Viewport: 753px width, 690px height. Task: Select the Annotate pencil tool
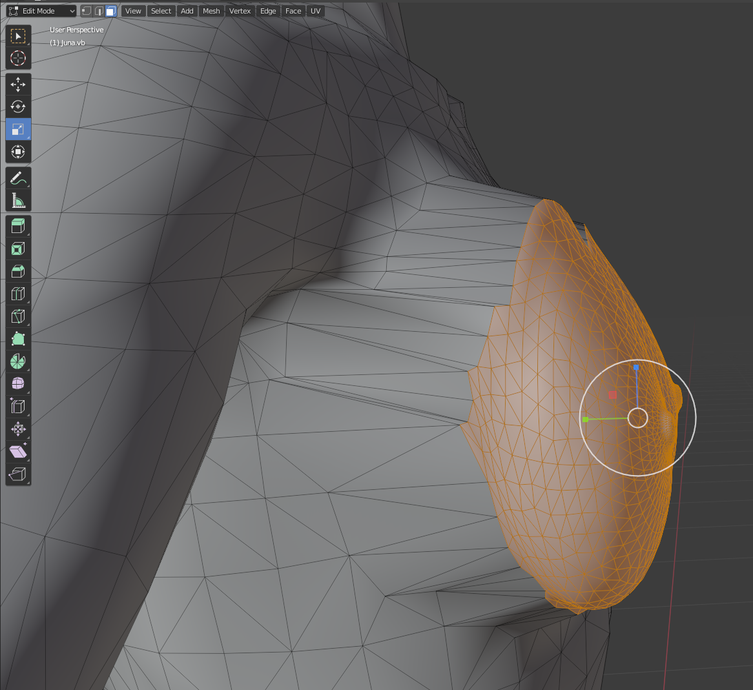pos(18,178)
